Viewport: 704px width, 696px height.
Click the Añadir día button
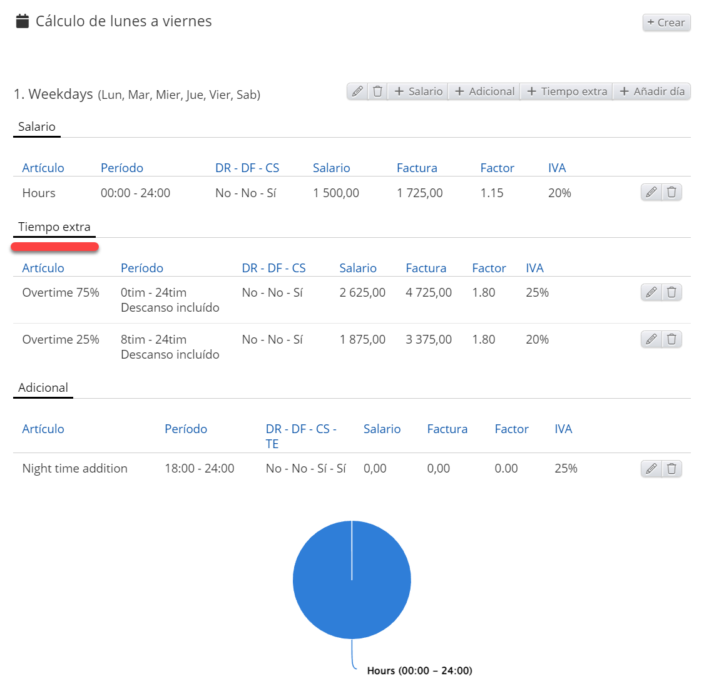tap(651, 91)
